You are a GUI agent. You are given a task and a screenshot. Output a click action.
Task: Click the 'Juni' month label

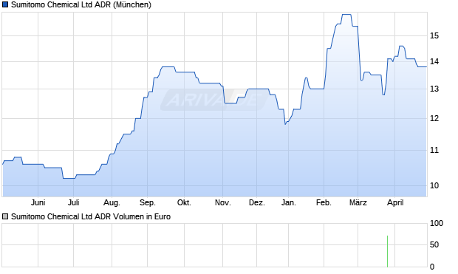pos(38,202)
